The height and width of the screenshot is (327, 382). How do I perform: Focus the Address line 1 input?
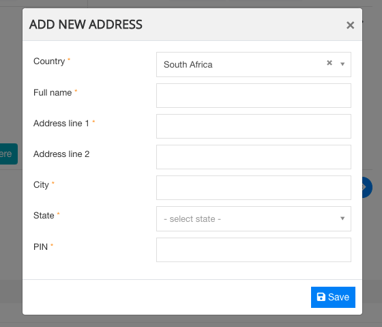tap(253, 126)
